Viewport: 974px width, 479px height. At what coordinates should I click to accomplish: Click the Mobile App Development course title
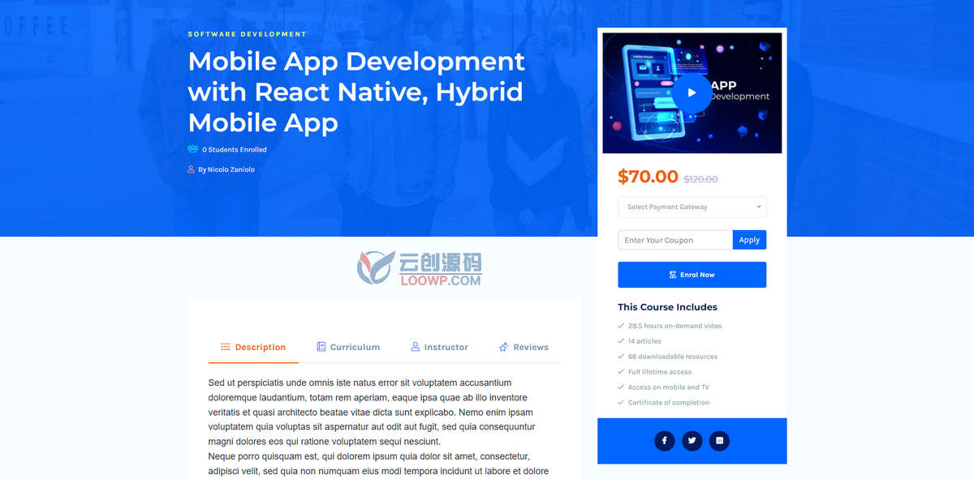click(x=356, y=92)
